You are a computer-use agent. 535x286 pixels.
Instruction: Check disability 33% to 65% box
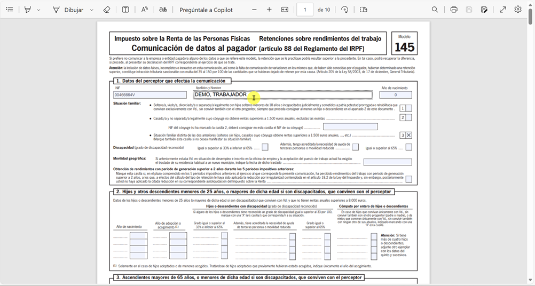coord(265,147)
